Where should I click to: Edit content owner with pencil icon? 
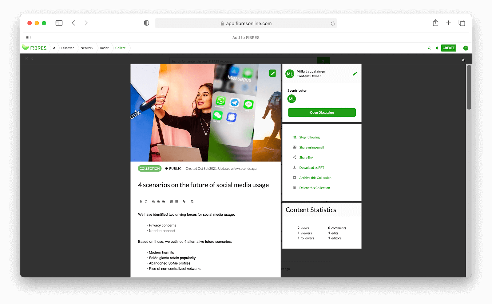pos(355,74)
